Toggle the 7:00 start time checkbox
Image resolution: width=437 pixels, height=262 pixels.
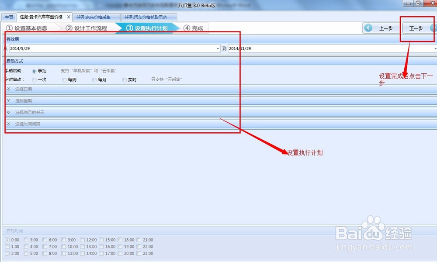click(45, 247)
